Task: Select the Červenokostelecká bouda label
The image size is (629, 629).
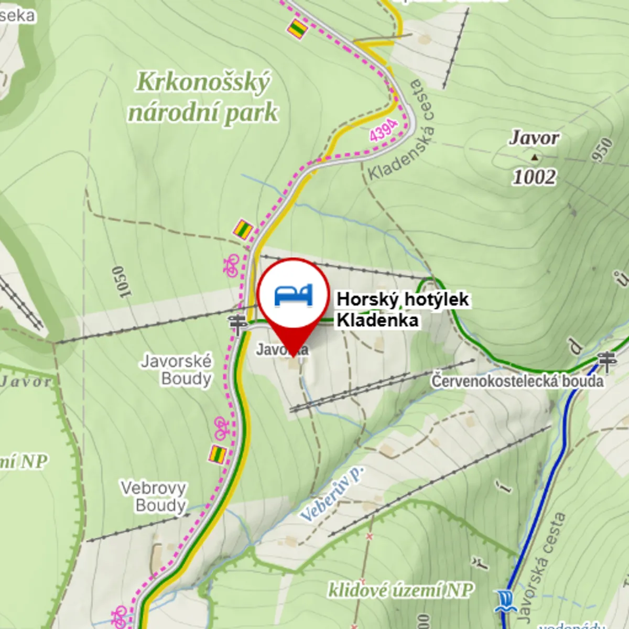Action: [517, 381]
